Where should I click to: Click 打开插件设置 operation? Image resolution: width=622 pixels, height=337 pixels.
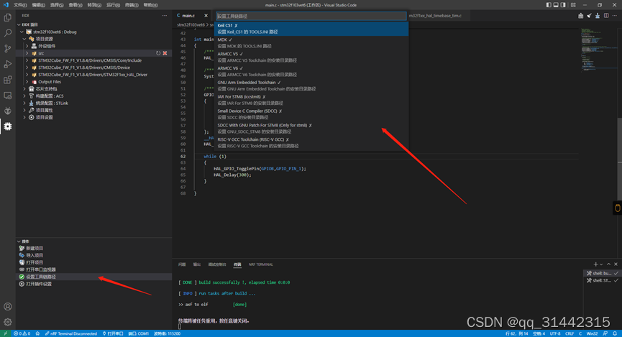point(39,284)
